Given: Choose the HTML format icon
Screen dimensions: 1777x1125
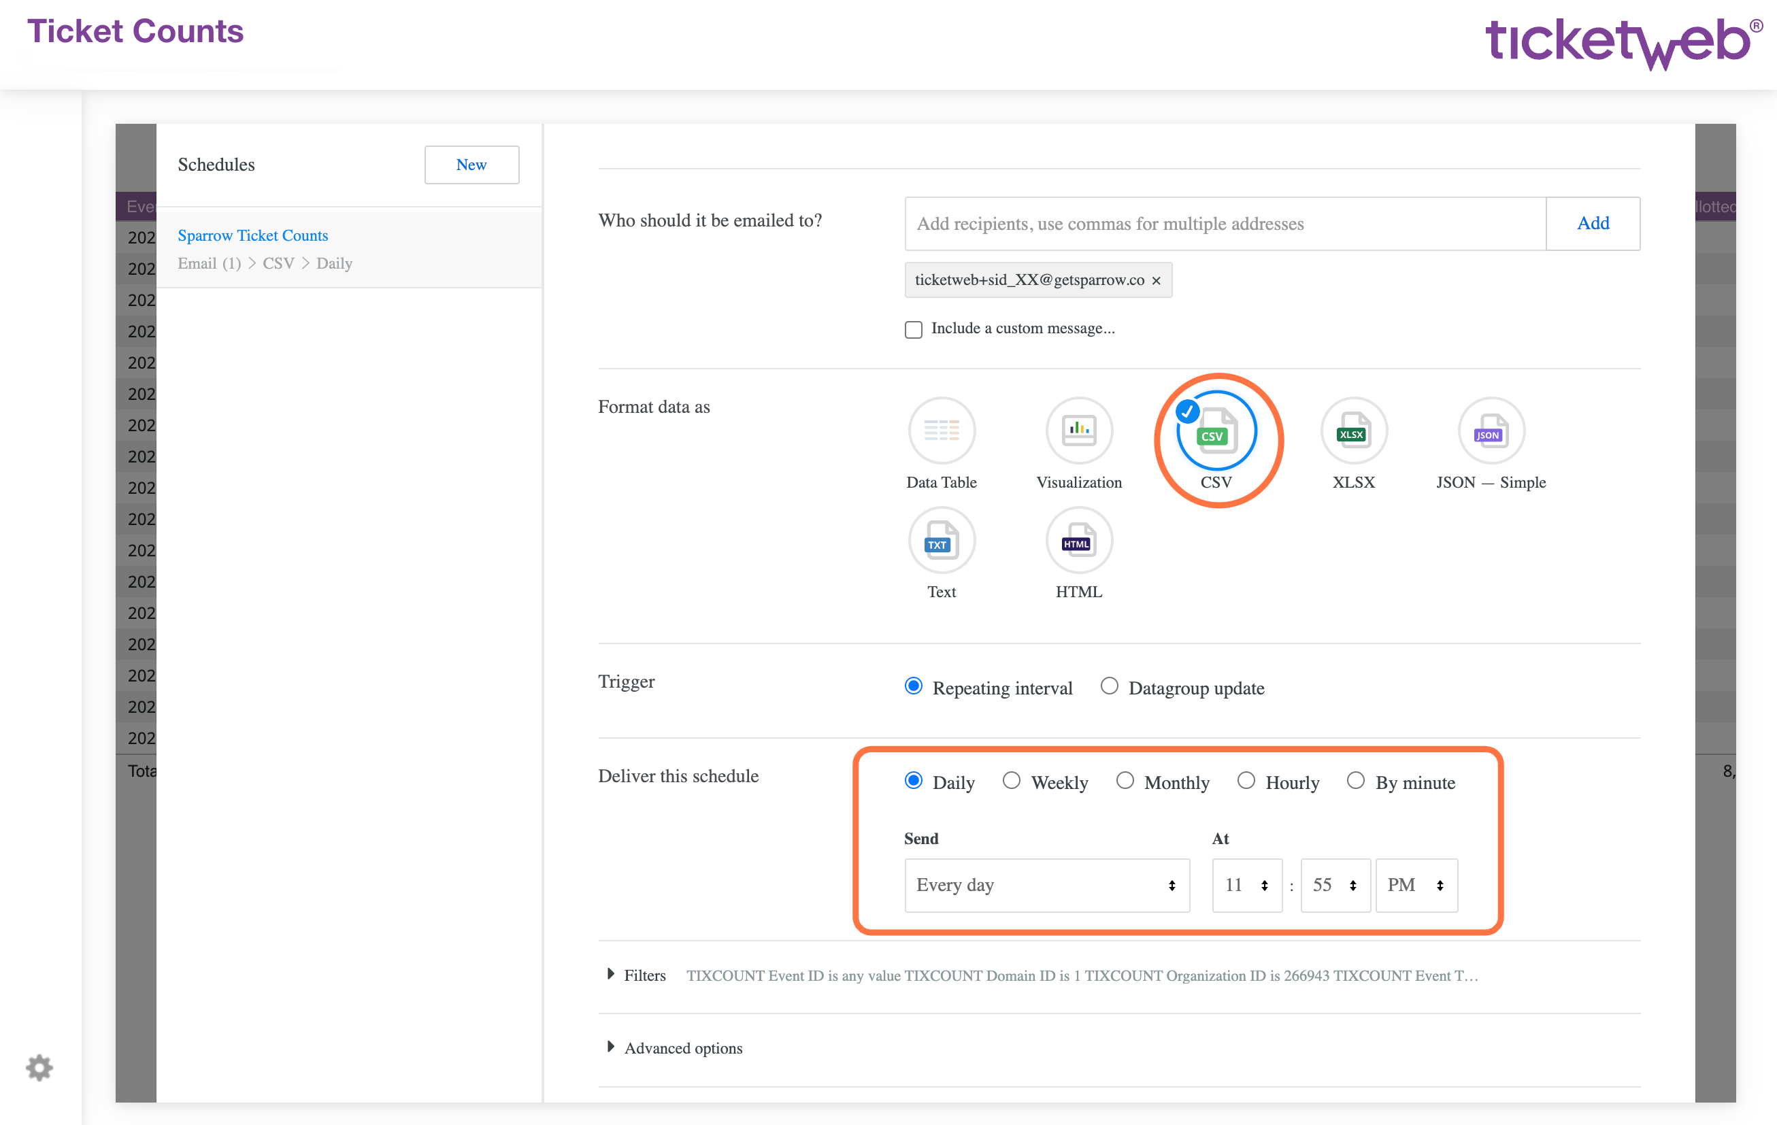Looking at the screenshot, I should pyautogui.click(x=1079, y=540).
